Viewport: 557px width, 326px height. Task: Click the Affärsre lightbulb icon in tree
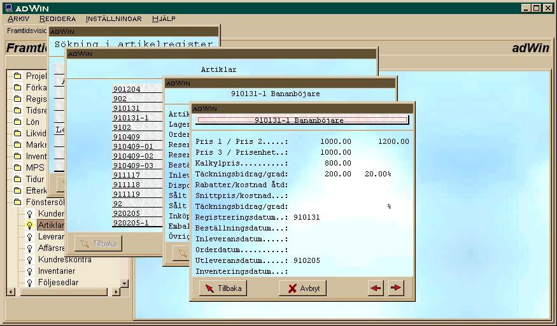(x=30, y=248)
